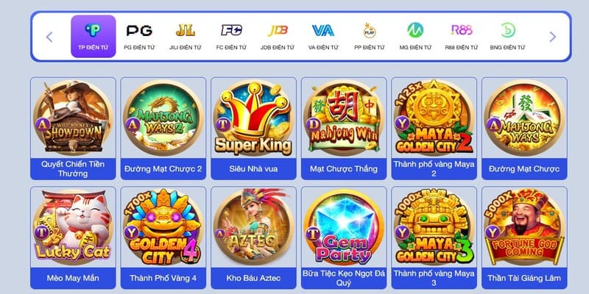589x294 pixels.
Task: Open the Lucky Cat game thumbnail
Action: 73,227
